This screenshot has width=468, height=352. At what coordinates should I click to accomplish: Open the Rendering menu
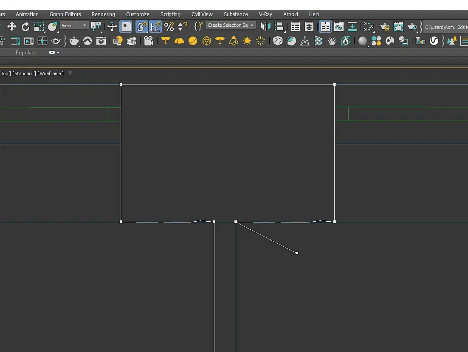point(103,14)
